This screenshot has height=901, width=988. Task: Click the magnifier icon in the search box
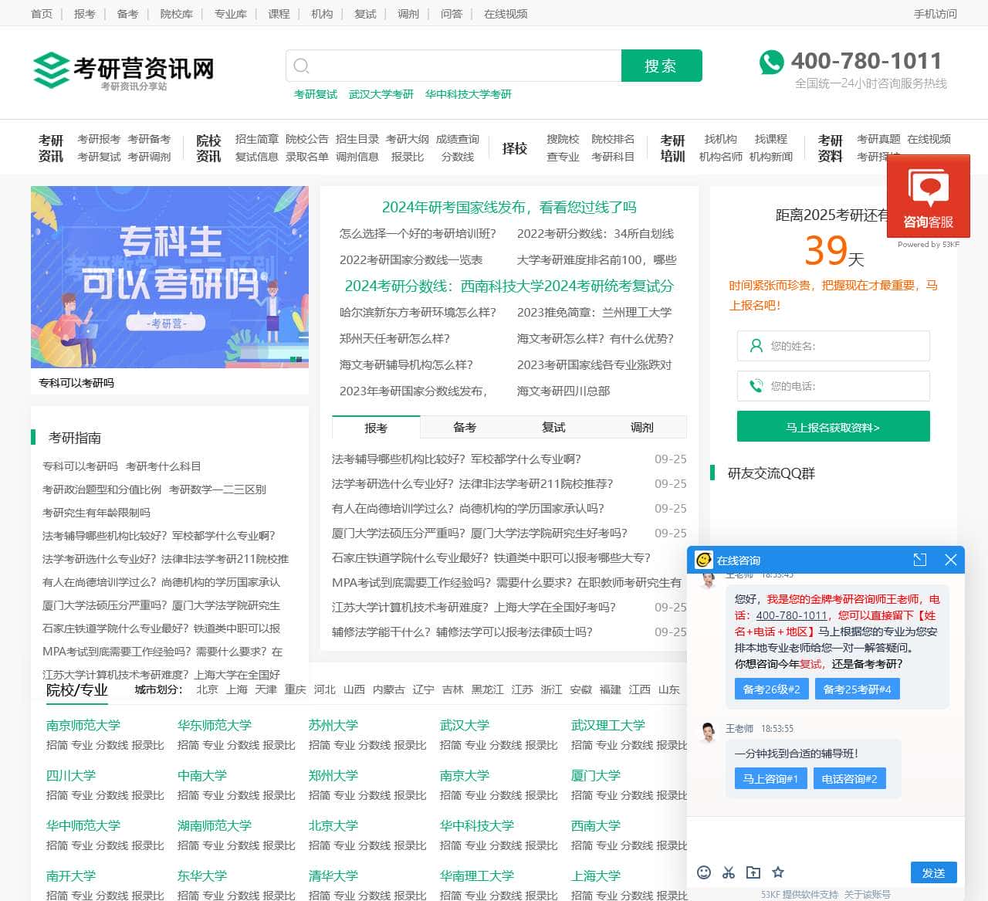(302, 66)
